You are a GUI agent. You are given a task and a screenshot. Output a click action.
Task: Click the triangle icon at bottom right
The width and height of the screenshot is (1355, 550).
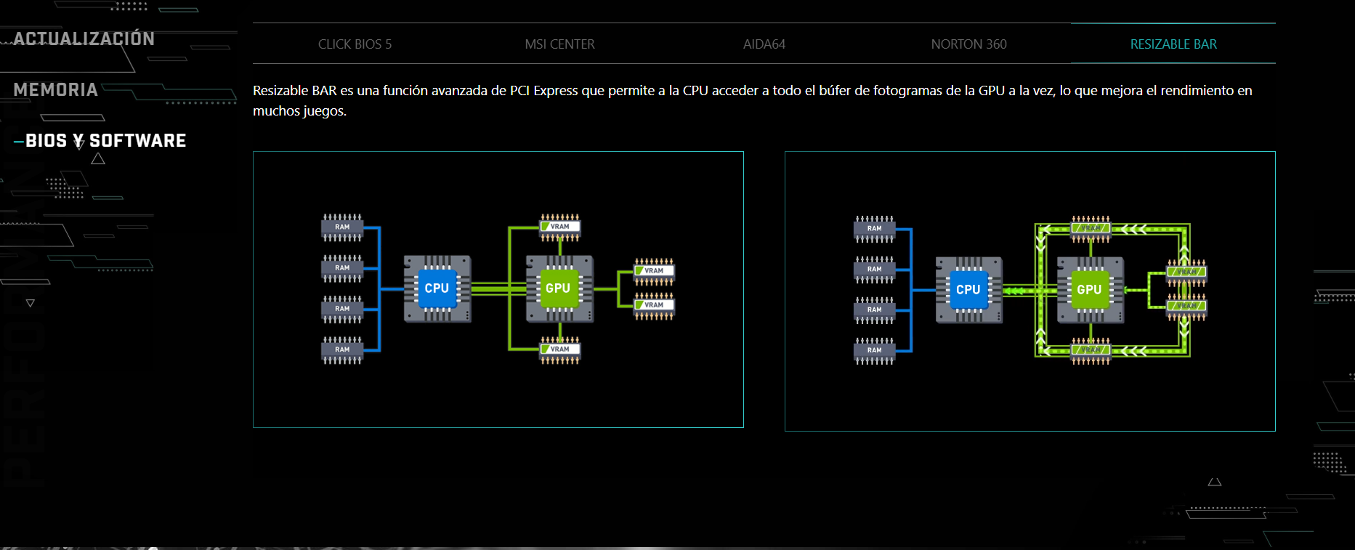tap(1215, 482)
